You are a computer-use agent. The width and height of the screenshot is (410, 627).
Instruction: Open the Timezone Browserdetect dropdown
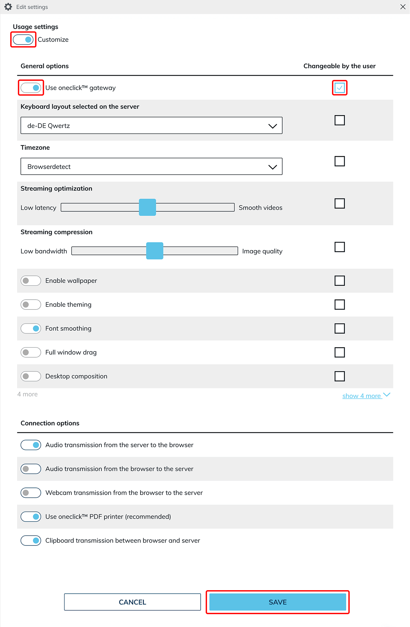[x=151, y=166]
